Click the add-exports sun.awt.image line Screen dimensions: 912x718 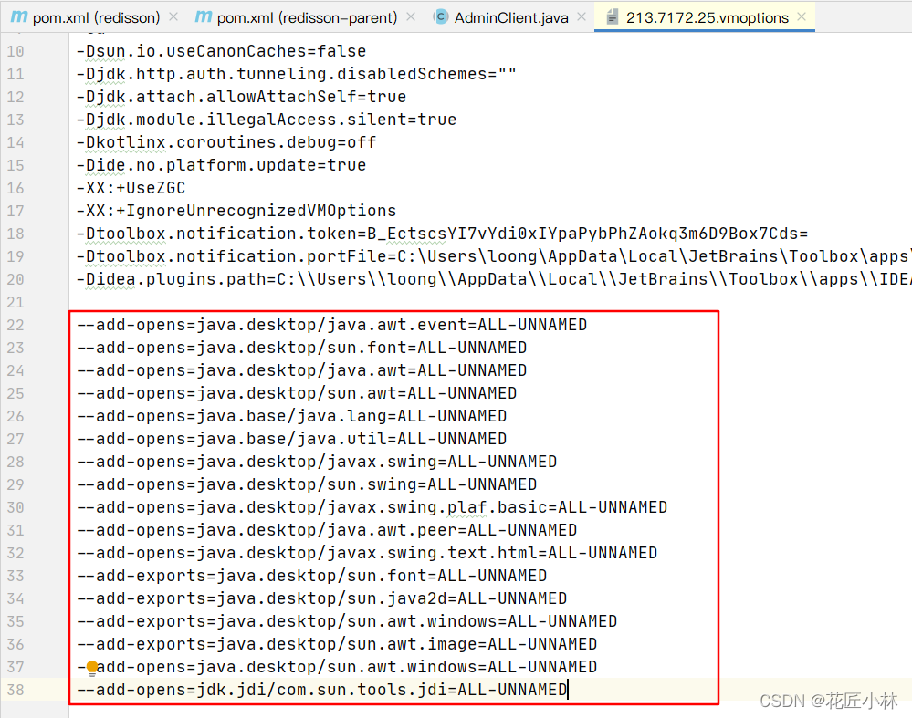(337, 644)
